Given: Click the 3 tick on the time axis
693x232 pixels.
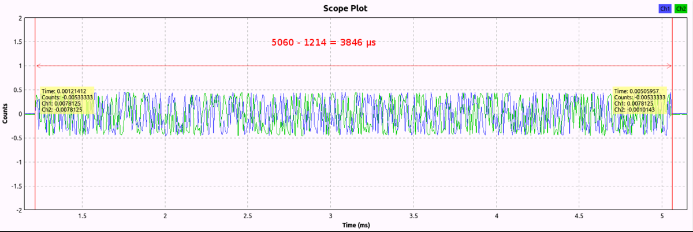Looking at the screenshot, I should (x=331, y=216).
